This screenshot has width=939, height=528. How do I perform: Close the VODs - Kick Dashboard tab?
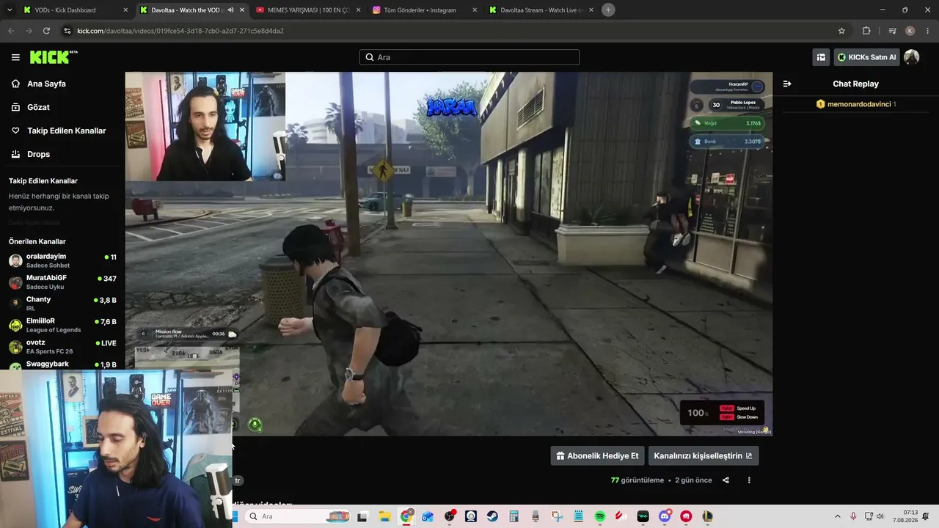pyautogui.click(x=125, y=10)
